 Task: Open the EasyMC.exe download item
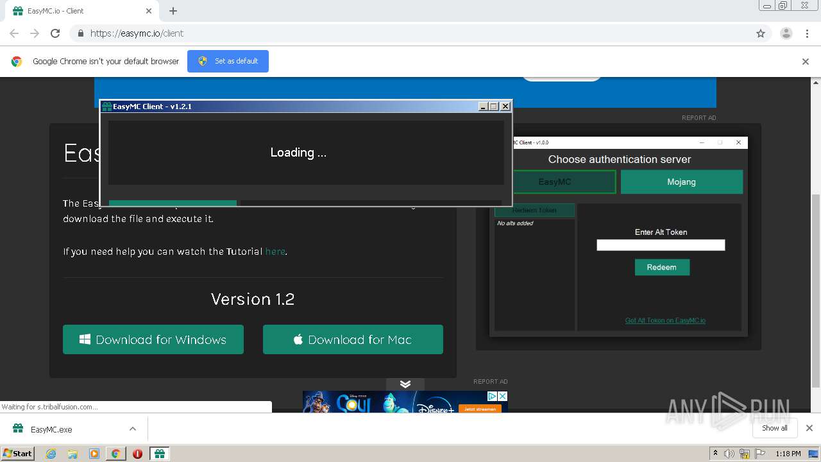click(51, 429)
